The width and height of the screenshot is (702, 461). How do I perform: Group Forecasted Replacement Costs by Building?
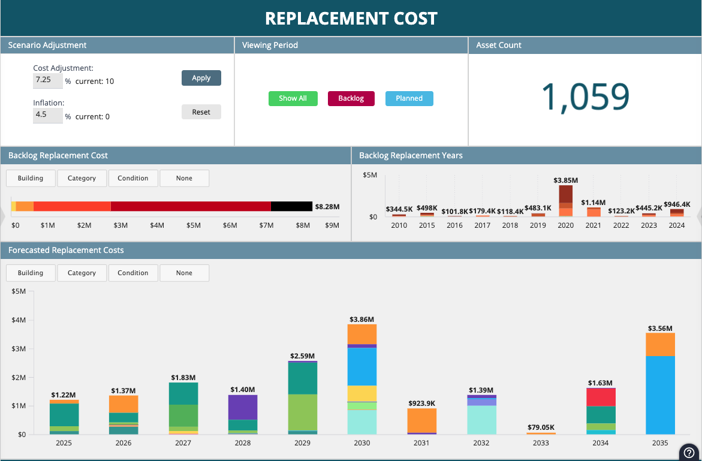coord(31,273)
